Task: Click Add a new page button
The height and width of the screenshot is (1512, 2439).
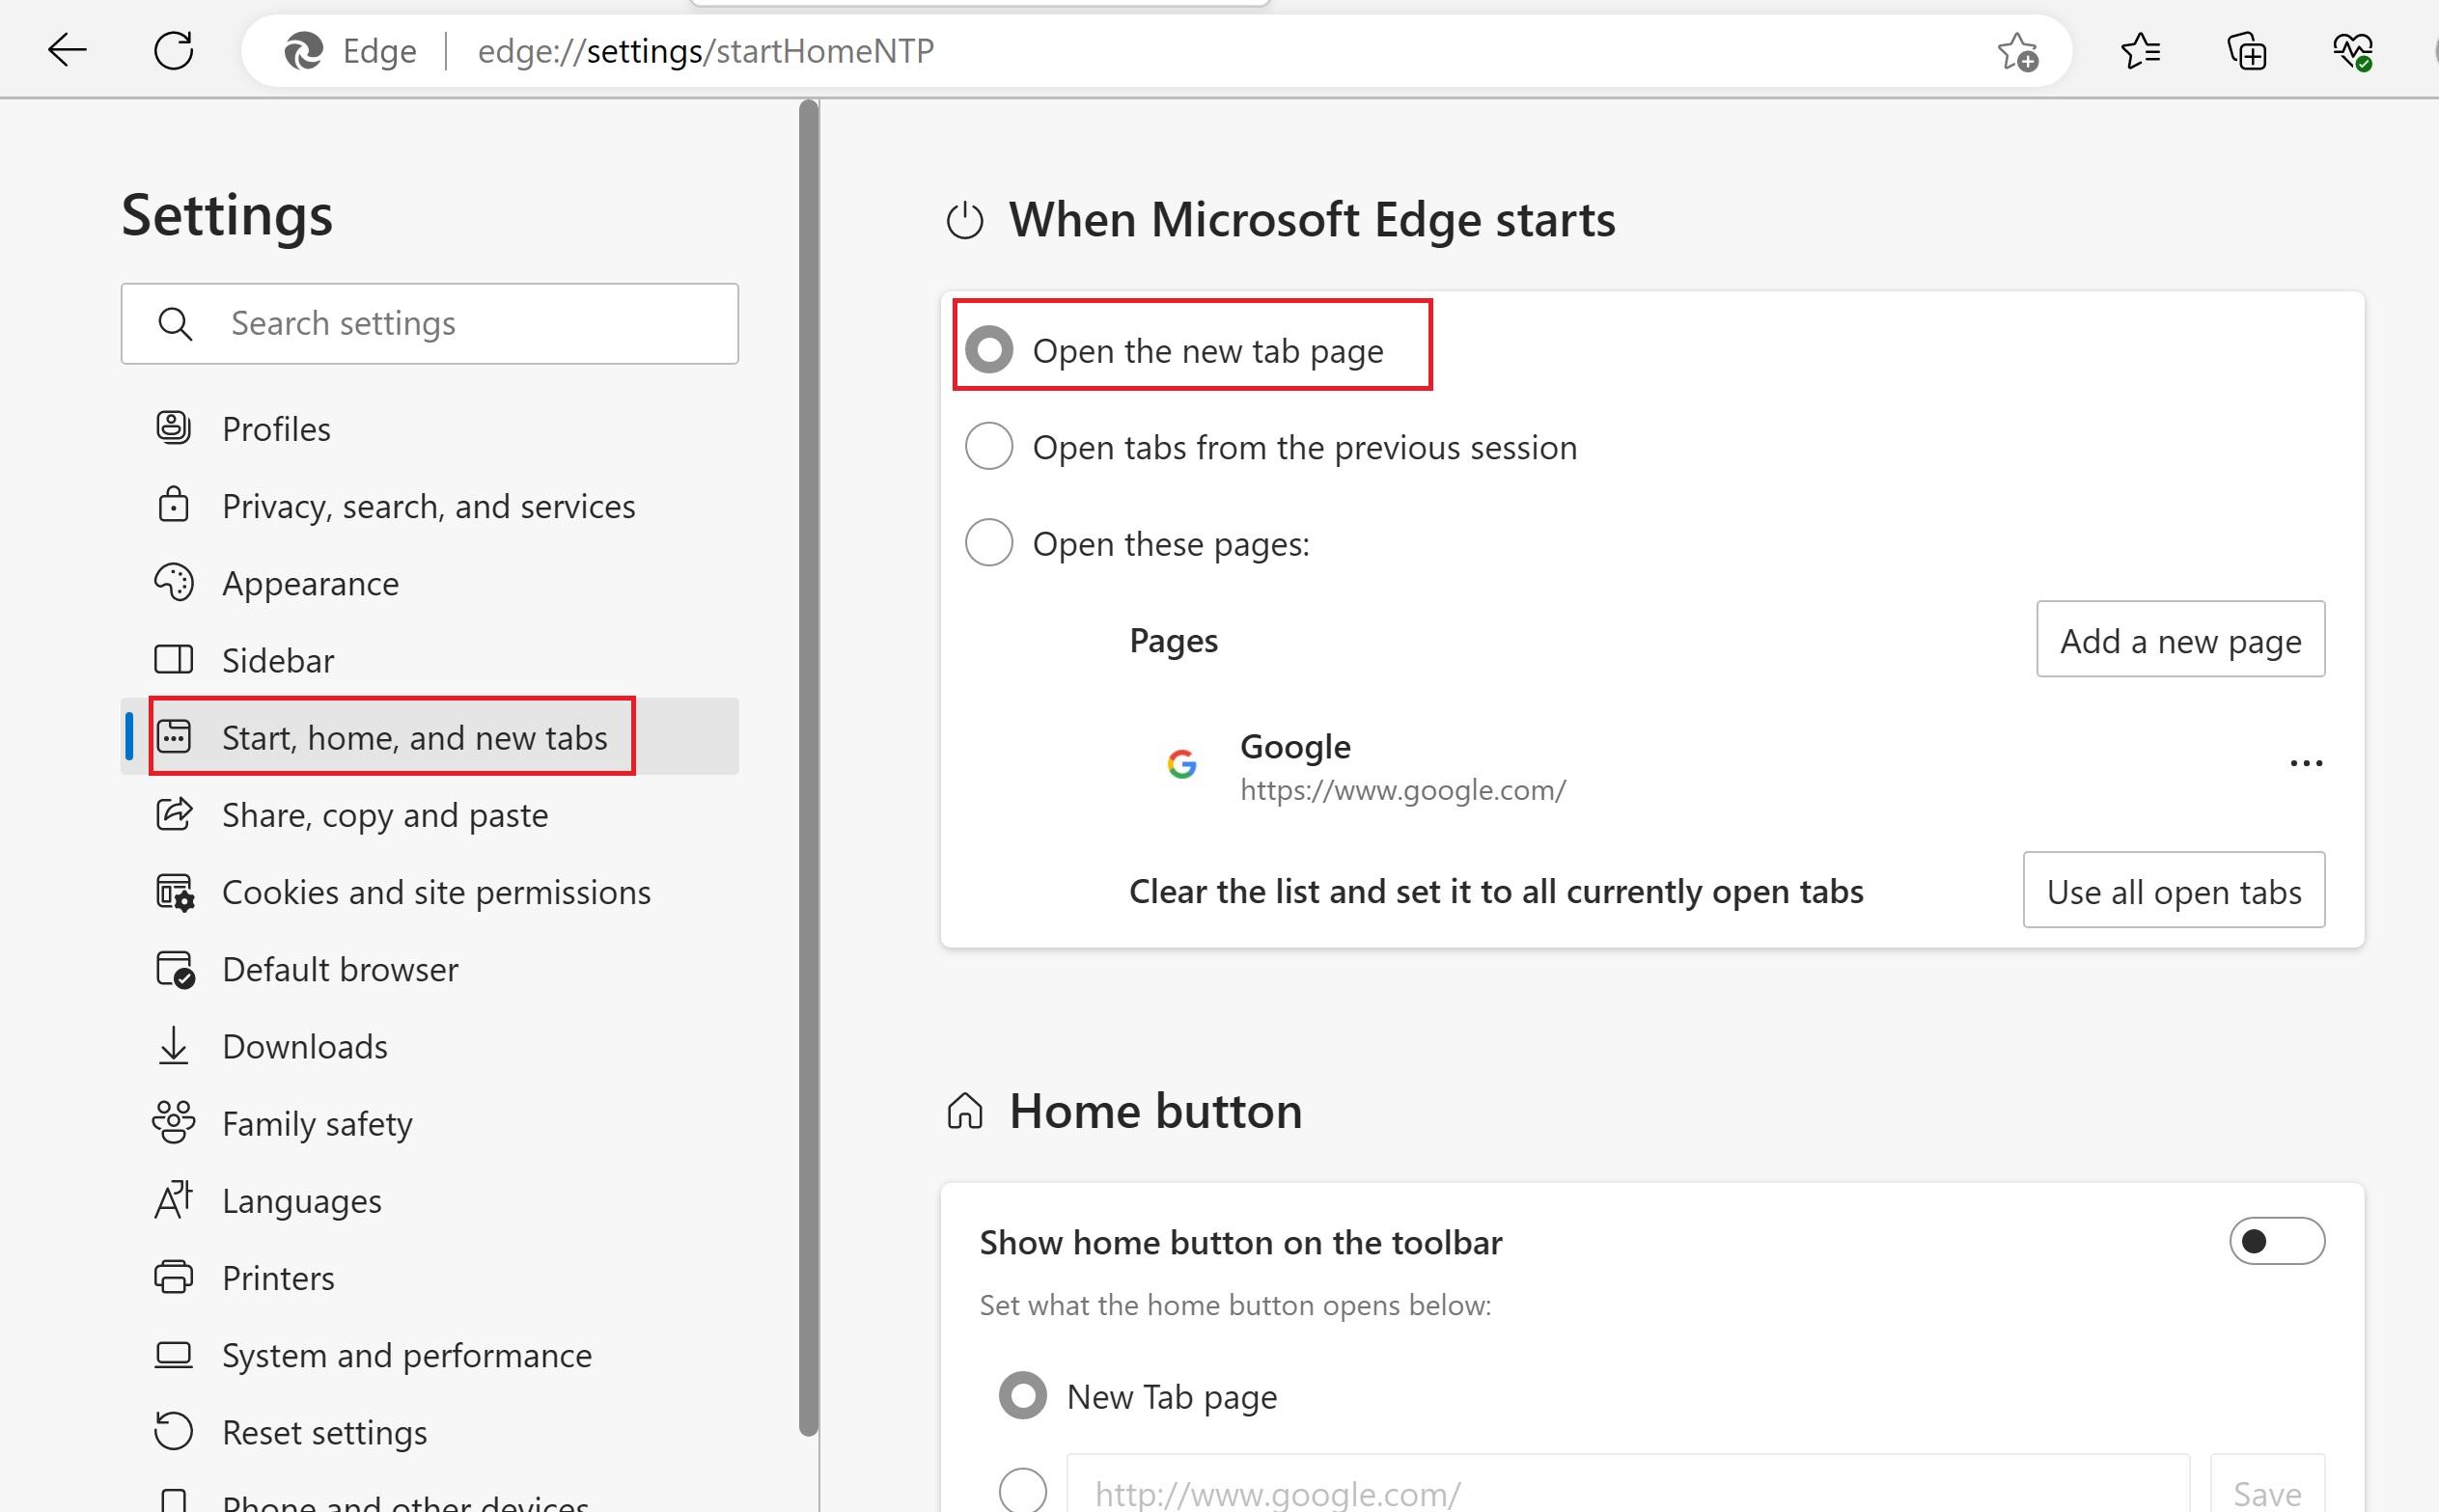Action: [2180, 639]
